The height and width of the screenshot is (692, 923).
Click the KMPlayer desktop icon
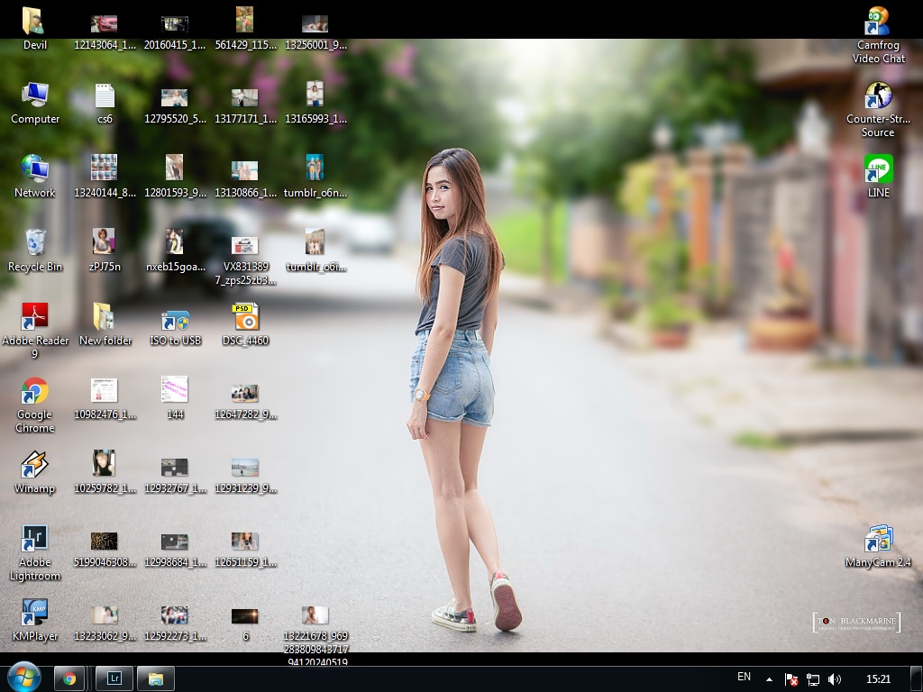tap(34, 614)
